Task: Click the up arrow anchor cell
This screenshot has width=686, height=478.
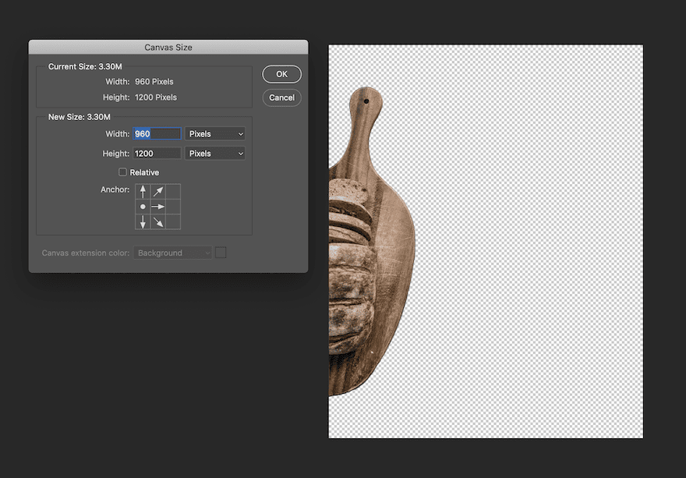Action: [x=143, y=192]
